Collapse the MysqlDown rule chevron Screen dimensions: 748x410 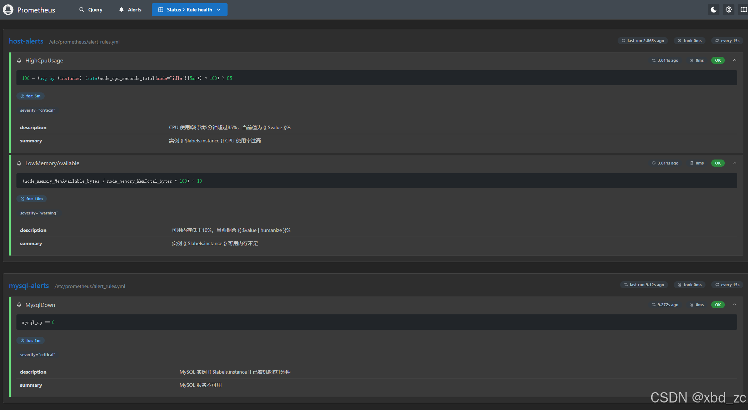pyautogui.click(x=734, y=305)
